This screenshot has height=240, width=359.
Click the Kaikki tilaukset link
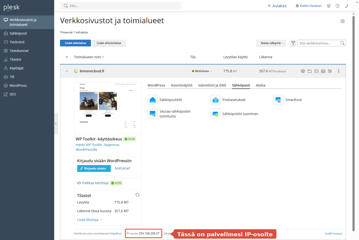[x=309, y=6]
